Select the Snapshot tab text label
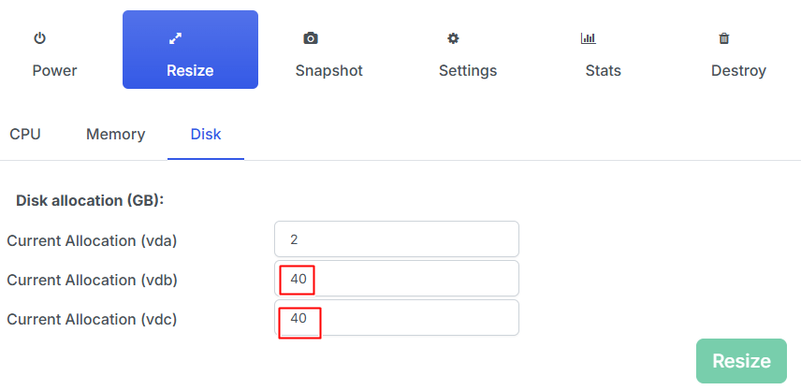 click(x=328, y=70)
